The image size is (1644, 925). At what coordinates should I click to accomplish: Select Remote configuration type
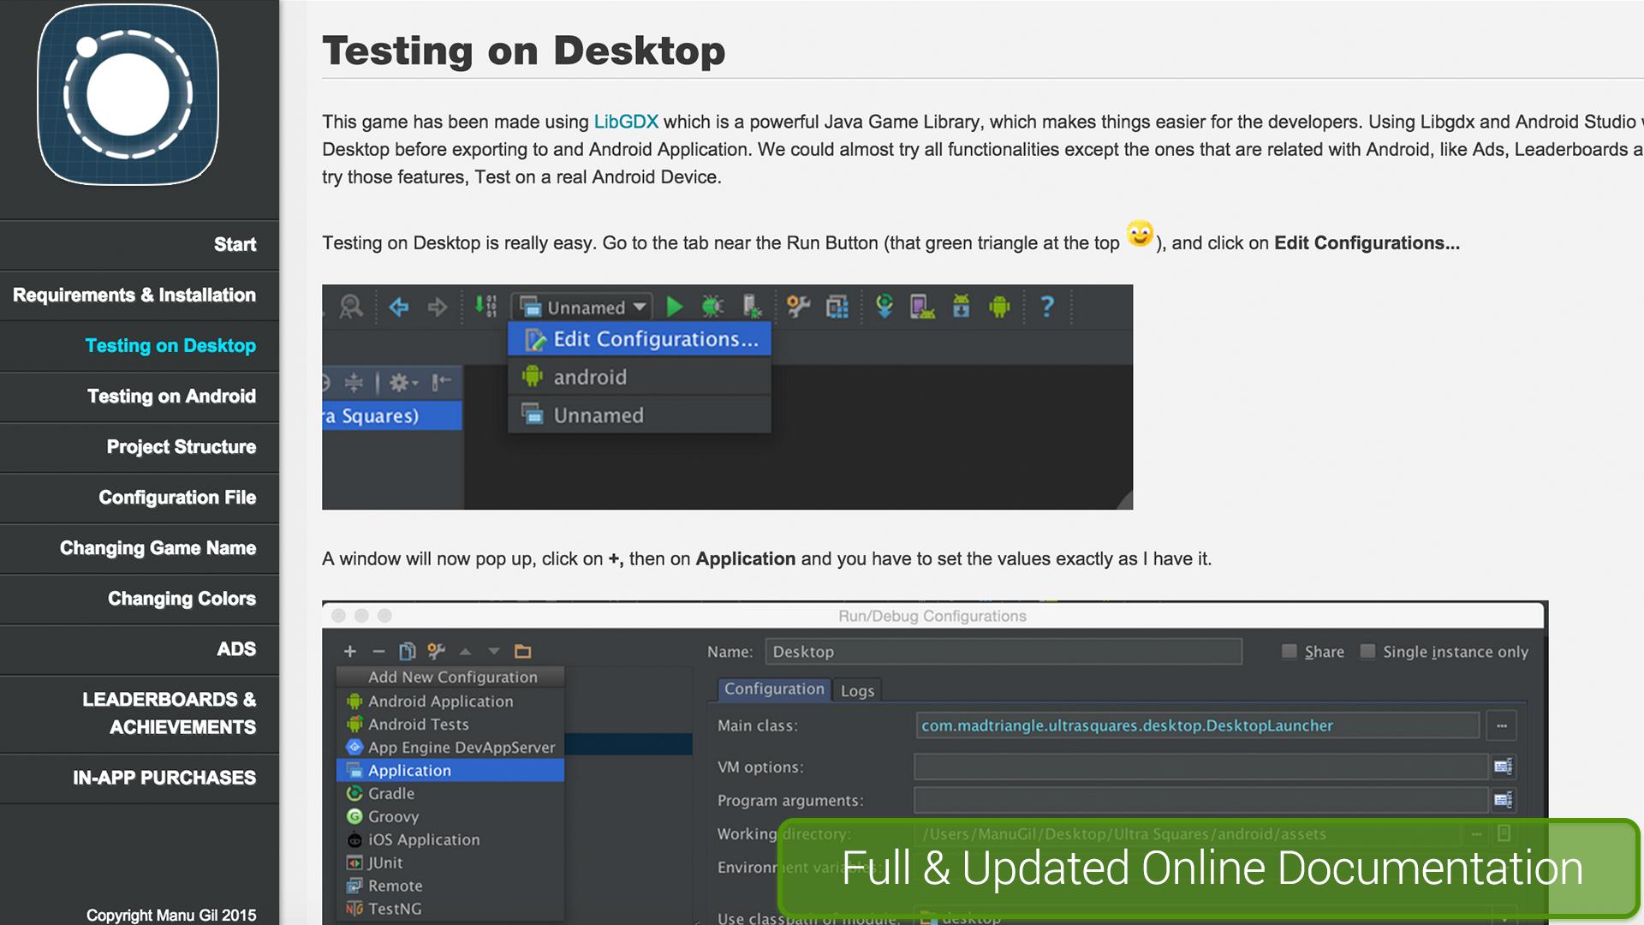pos(450,886)
